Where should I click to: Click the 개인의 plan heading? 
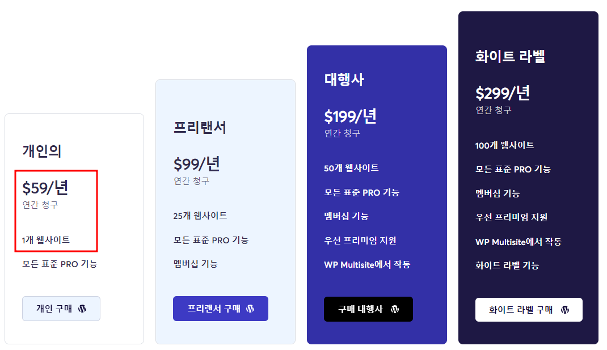(x=42, y=151)
